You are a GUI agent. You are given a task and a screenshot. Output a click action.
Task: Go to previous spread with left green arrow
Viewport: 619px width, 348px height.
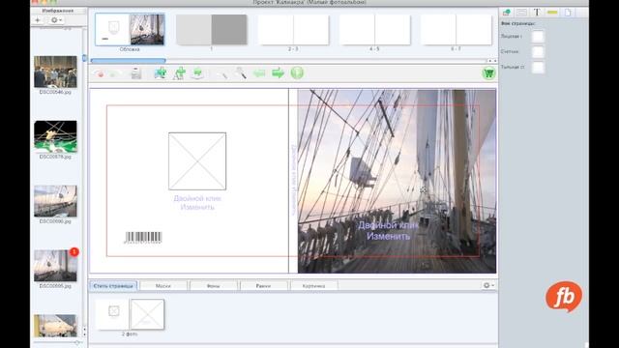(259, 73)
